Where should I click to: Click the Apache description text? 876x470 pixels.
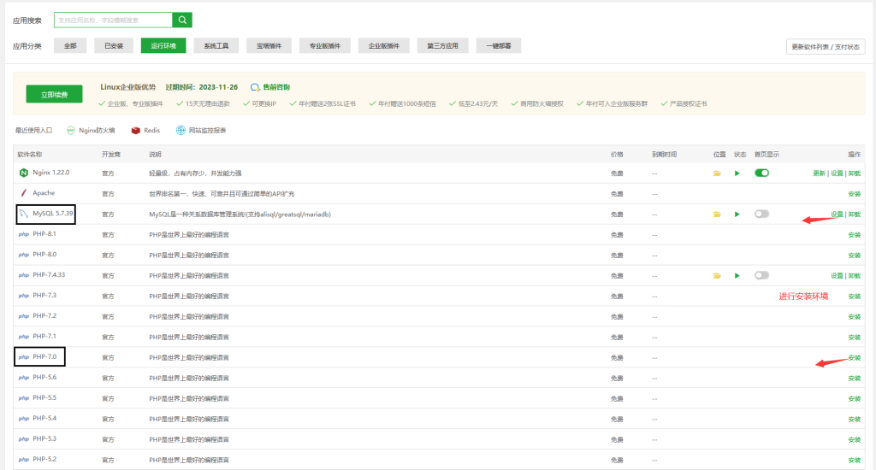(x=222, y=194)
